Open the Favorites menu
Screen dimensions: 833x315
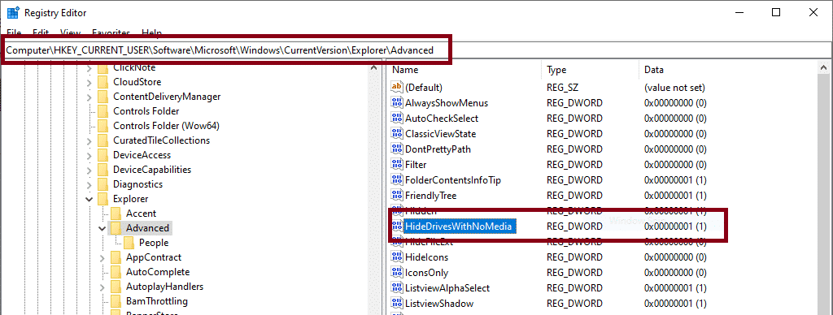point(111,32)
